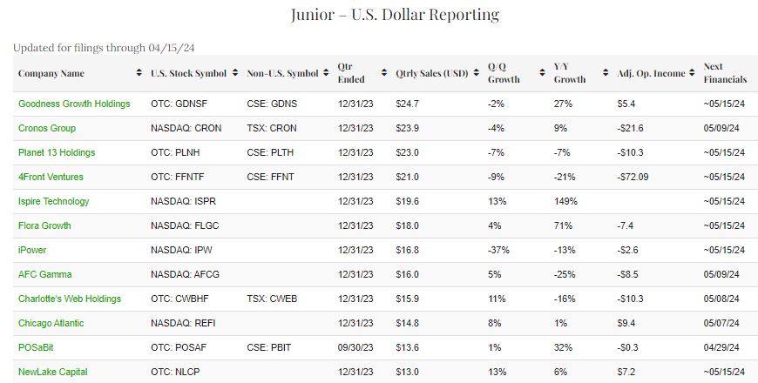
Task: Open Charlotte's Web Holdings link
Action: (70, 299)
